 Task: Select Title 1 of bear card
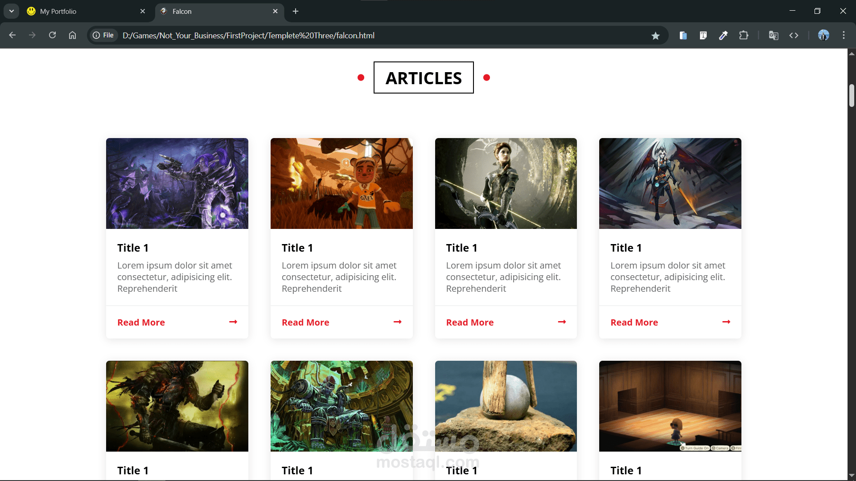point(297,248)
